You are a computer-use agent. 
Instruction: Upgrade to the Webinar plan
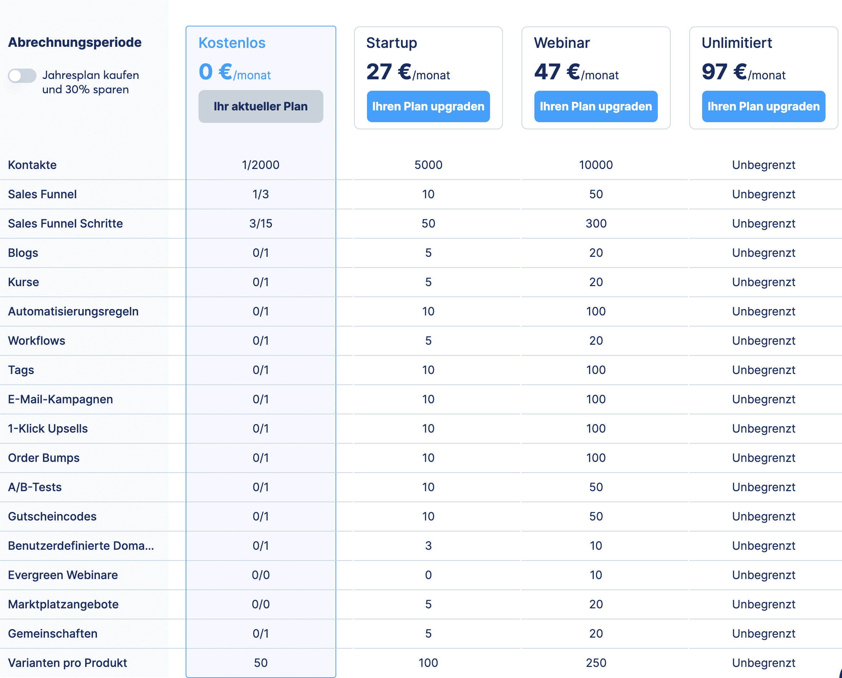pyautogui.click(x=596, y=106)
